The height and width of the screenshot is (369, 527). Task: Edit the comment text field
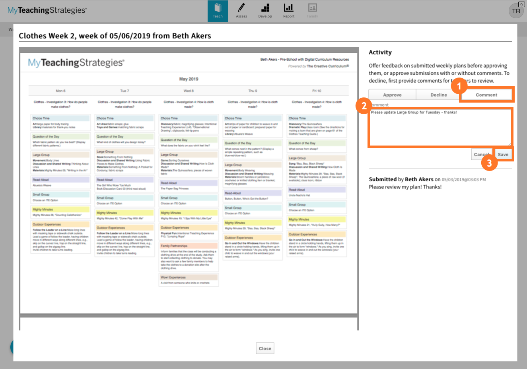441,127
